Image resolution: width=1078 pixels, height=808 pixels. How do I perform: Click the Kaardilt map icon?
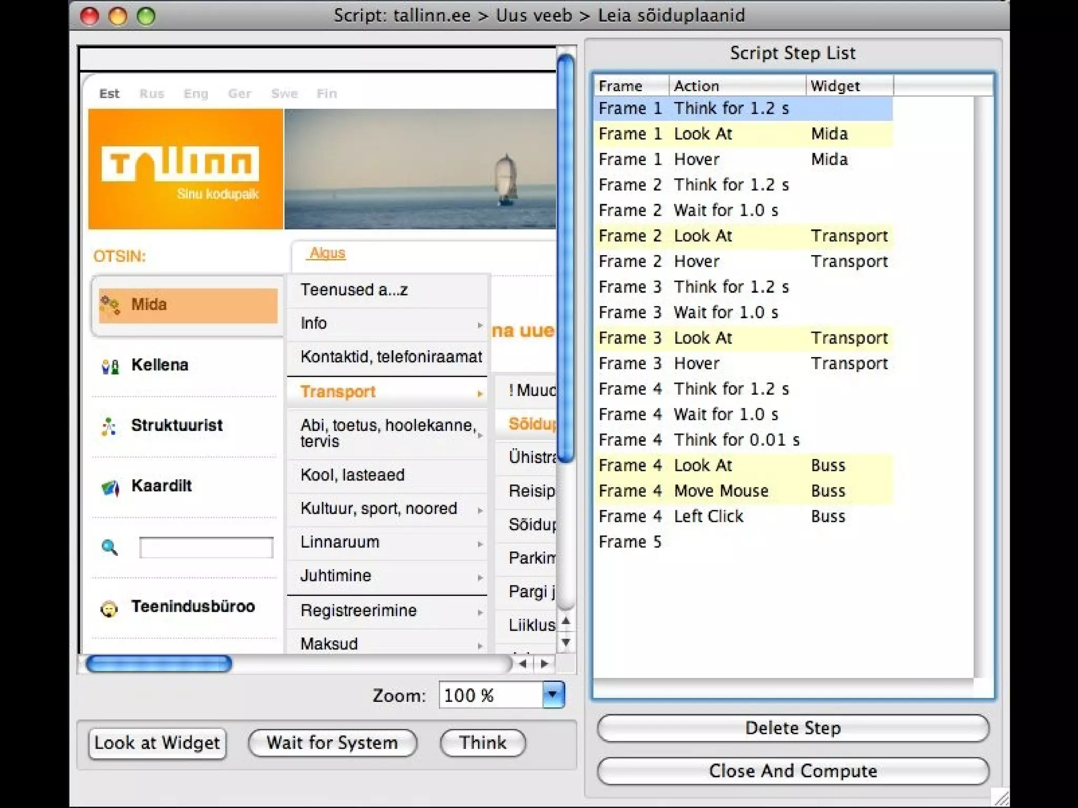point(110,487)
